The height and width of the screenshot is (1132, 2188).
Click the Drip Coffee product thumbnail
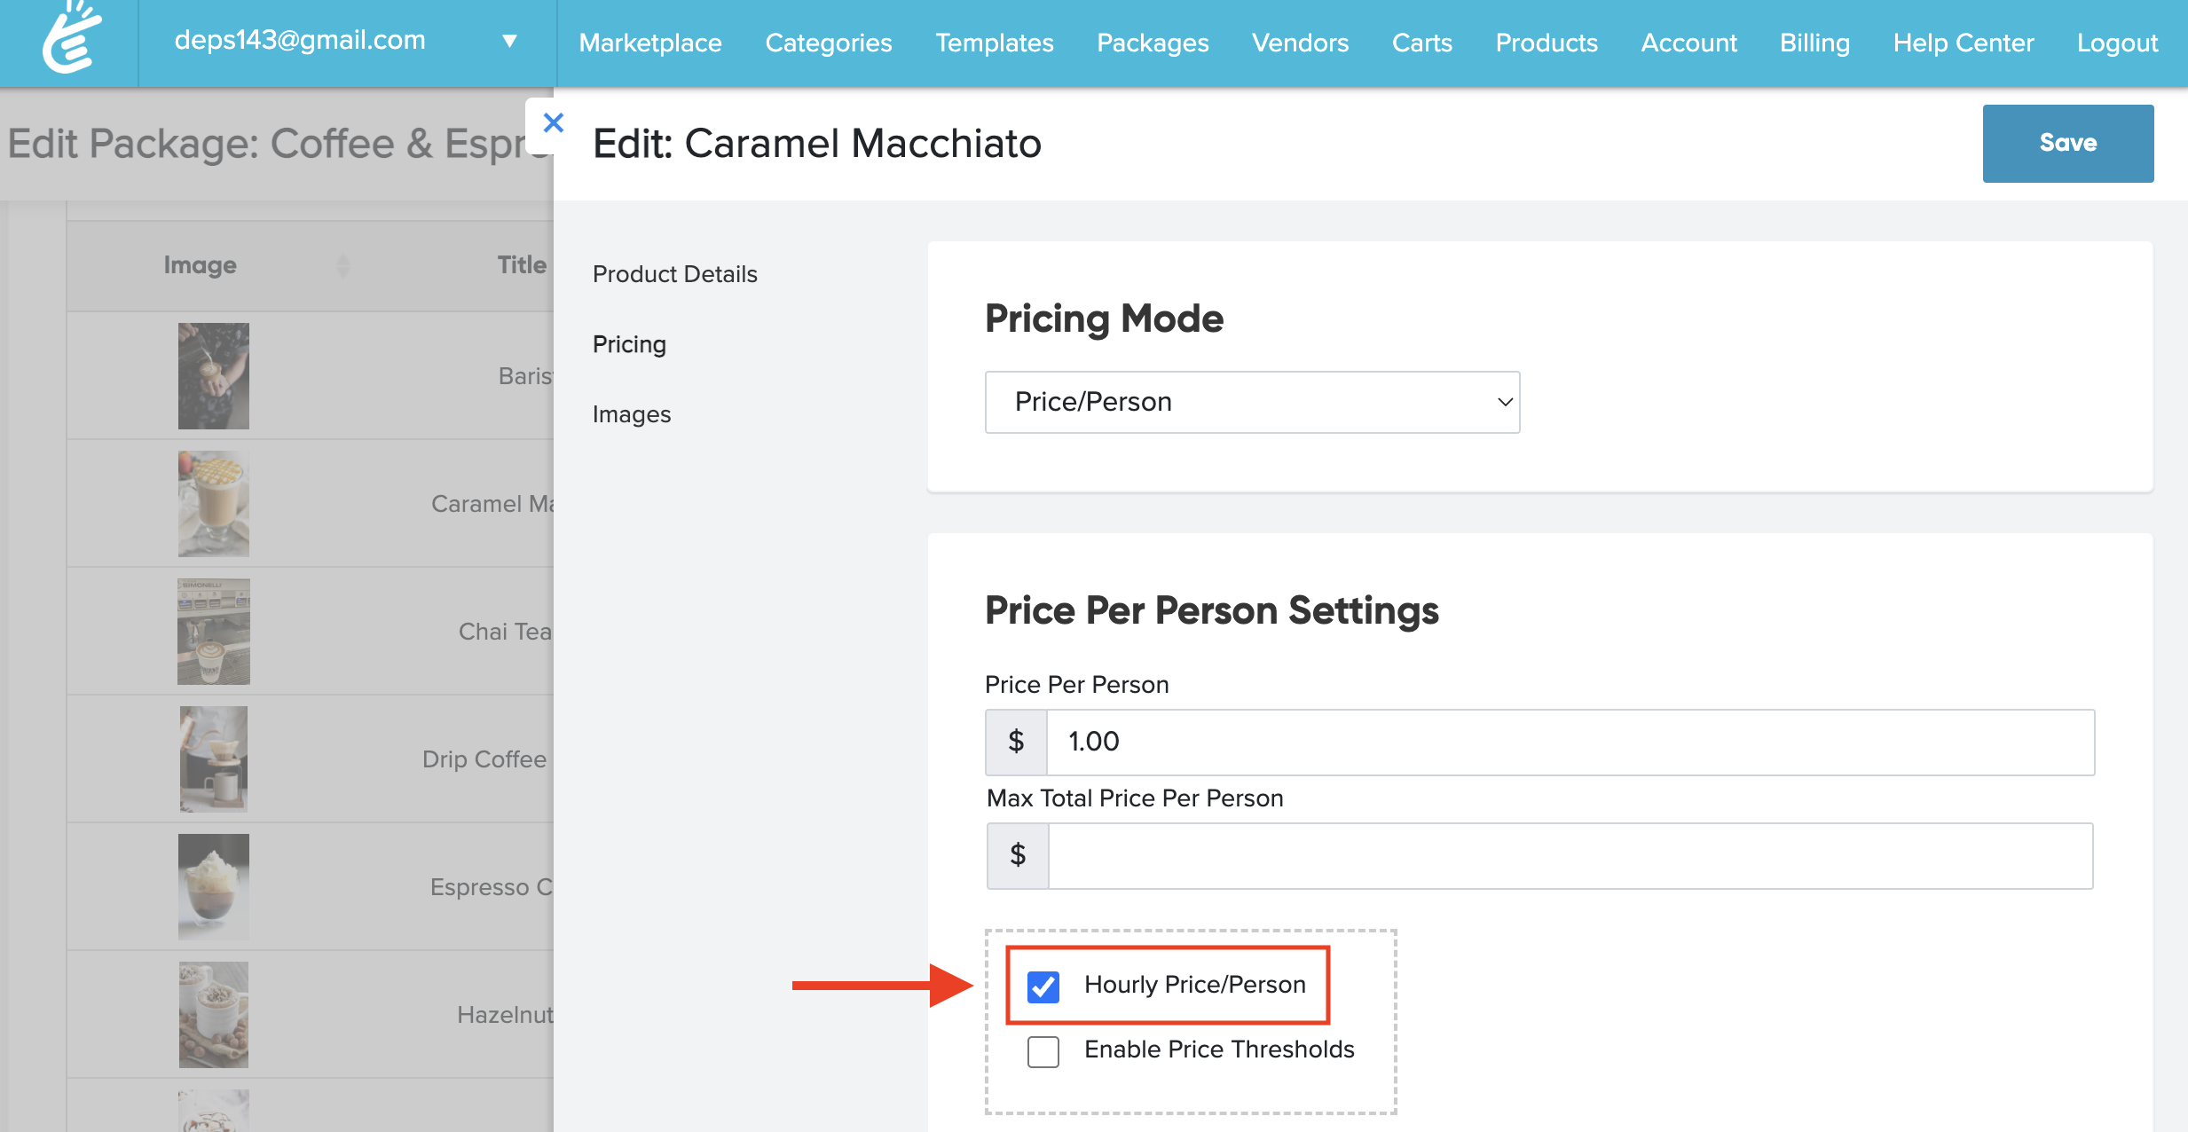pyautogui.click(x=213, y=759)
